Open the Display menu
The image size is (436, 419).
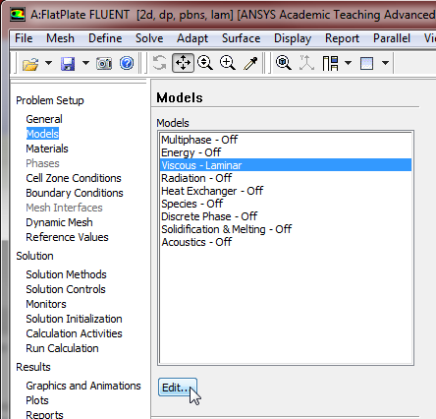[293, 38]
